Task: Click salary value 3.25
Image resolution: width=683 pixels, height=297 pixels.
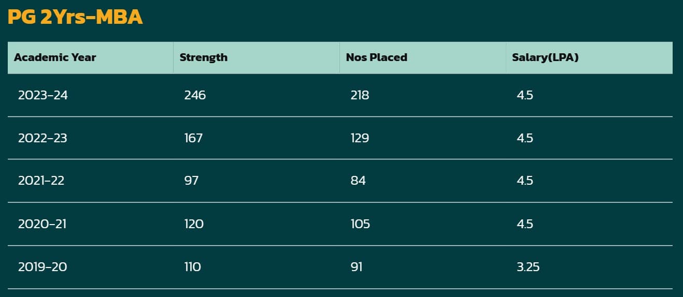Action: (528, 267)
